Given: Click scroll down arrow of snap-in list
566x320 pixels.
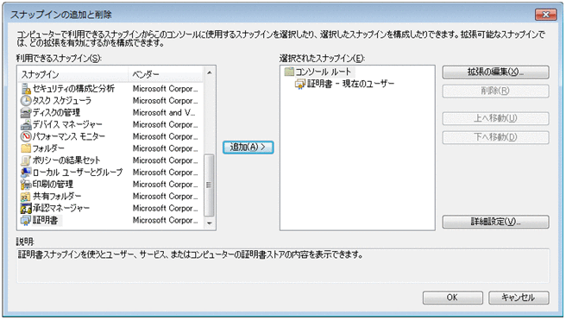Looking at the screenshot, I should pyautogui.click(x=210, y=223).
